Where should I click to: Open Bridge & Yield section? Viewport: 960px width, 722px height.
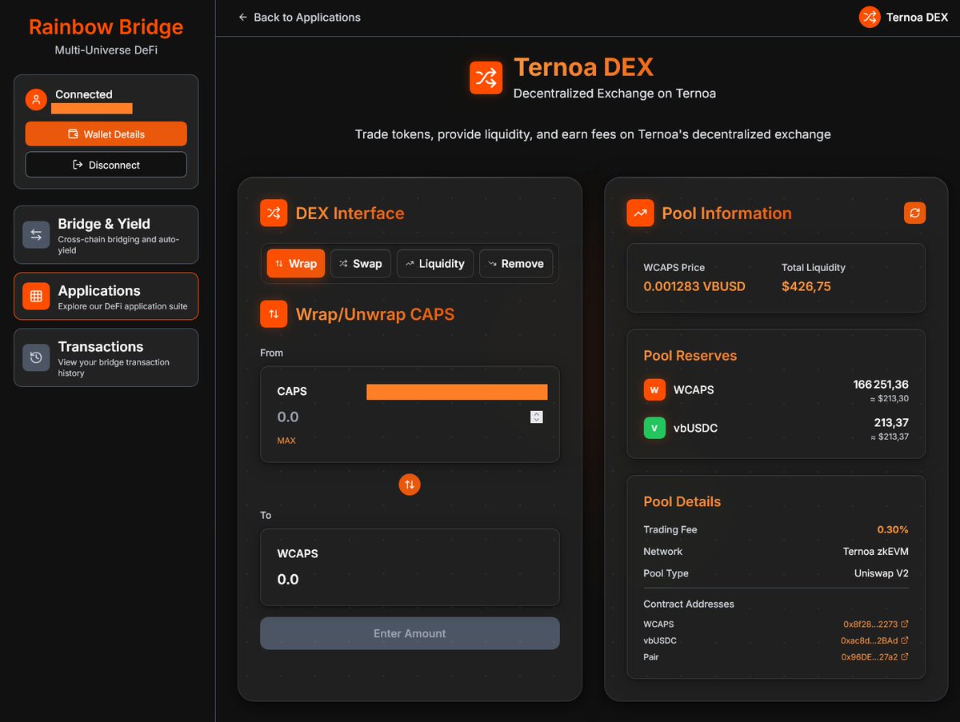point(106,235)
